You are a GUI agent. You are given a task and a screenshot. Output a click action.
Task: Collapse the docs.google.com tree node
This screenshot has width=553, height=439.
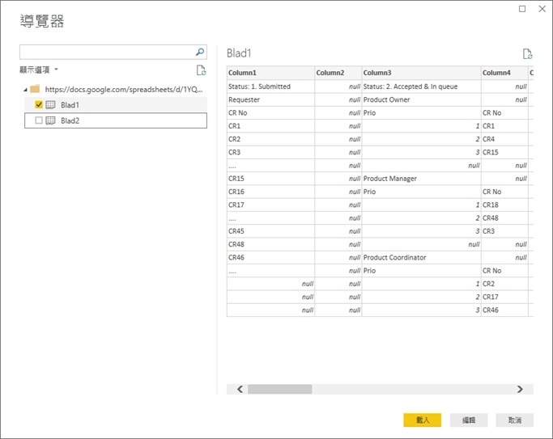coord(24,89)
